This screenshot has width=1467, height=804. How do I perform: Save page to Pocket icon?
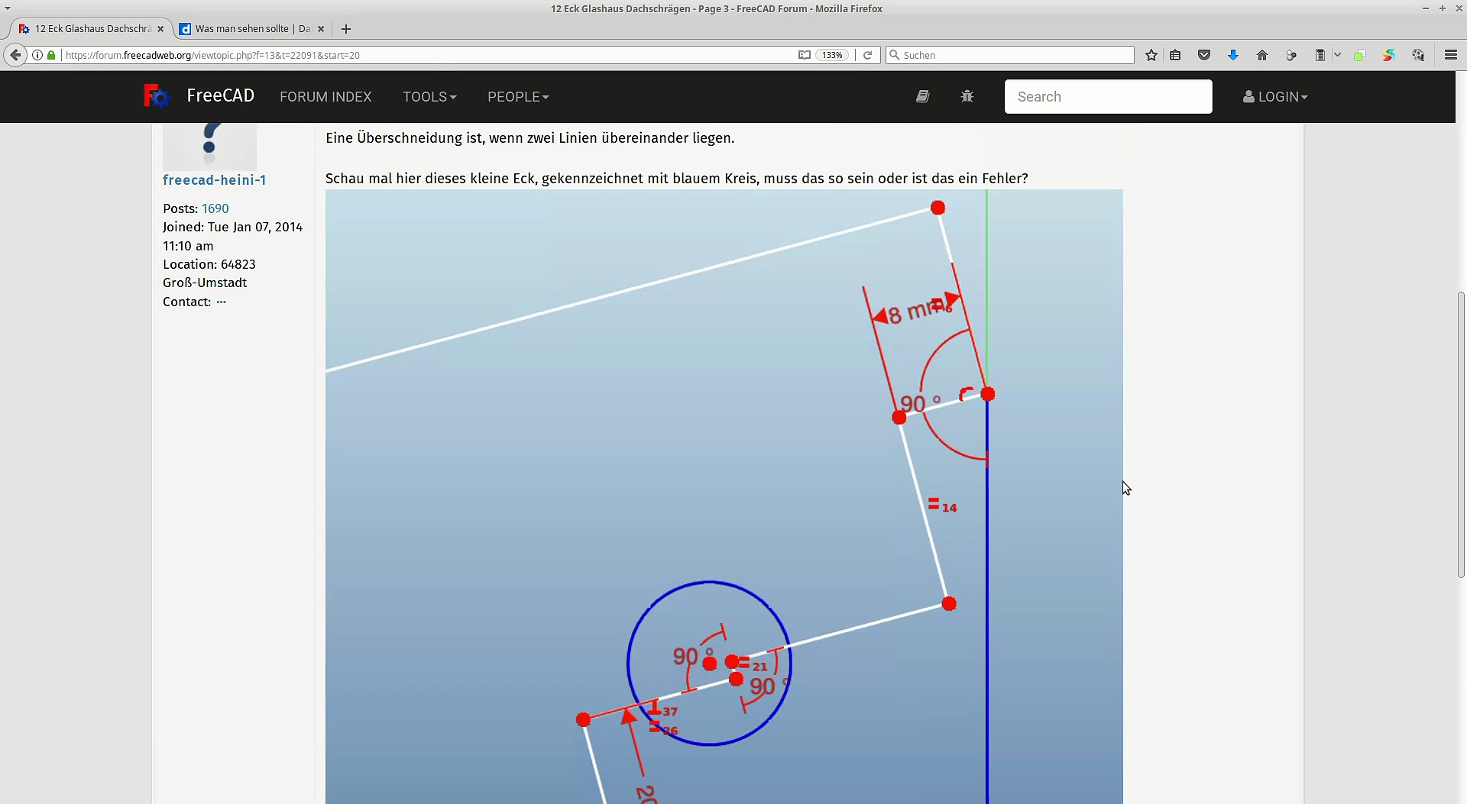click(1204, 55)
